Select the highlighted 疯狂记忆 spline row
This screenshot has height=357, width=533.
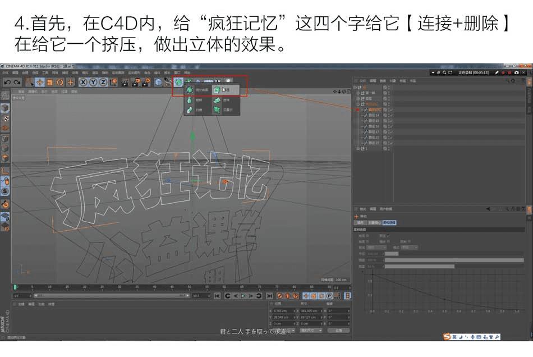(x=375, y=109)
